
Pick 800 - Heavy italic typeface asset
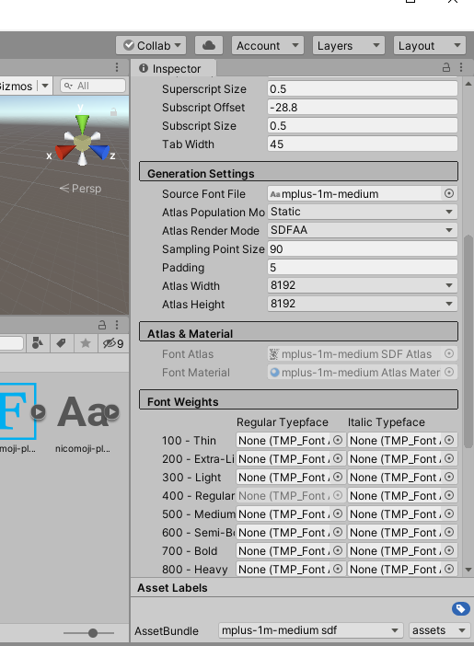tap(449, 569)
